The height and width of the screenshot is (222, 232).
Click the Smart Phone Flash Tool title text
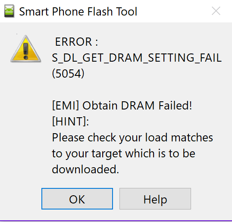(78, 11)
